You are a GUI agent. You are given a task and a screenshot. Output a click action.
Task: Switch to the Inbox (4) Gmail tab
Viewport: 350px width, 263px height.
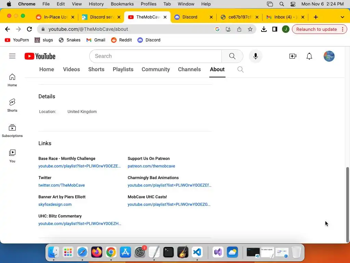(x=285, y=17)
